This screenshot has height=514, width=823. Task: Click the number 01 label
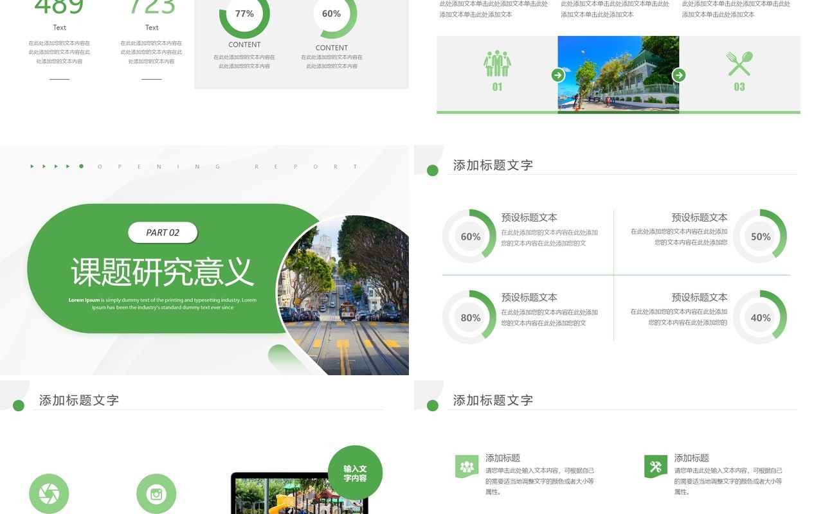(497, 87)
